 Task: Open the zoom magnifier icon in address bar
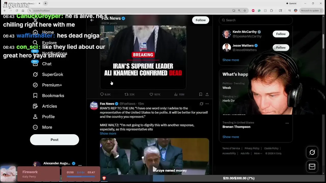coord(239,10)
